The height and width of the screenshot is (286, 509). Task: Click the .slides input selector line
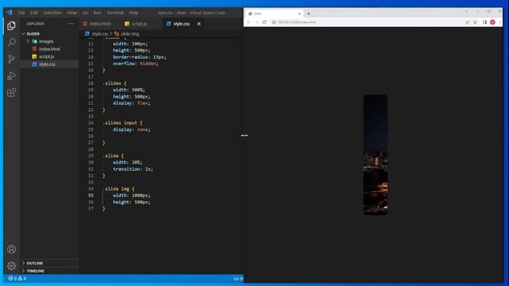coord(122,123)
